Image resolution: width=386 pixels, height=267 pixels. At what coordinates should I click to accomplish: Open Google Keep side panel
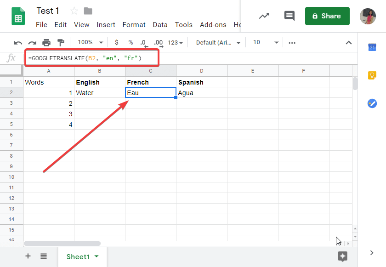pyautogui.click(x=372, y=75)
